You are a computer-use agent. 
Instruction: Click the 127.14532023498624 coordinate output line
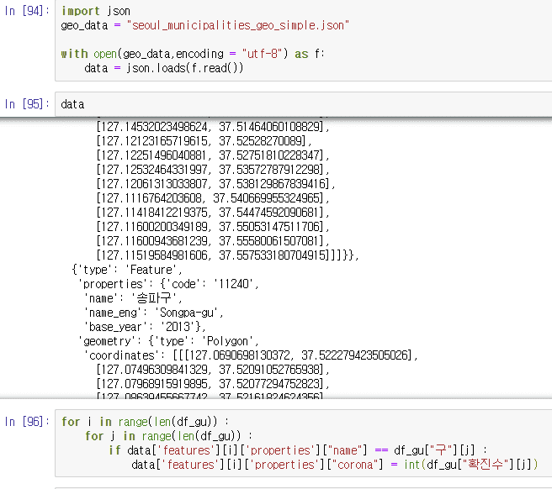pyautogui.click(x=214, y=126)
